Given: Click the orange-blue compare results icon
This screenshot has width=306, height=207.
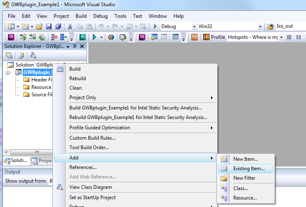Looking at the screenshot, I should tap(111, 37).
